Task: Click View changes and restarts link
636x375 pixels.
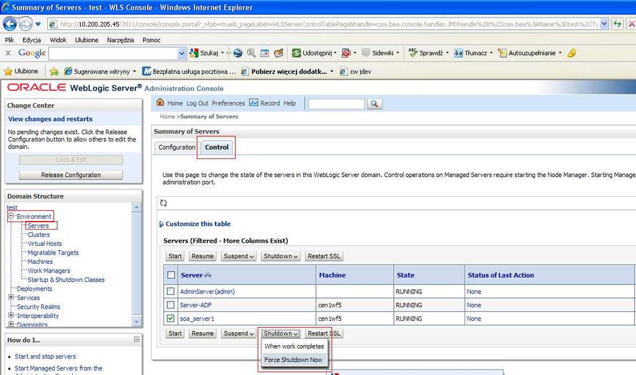Action: (x=50, y=119)
